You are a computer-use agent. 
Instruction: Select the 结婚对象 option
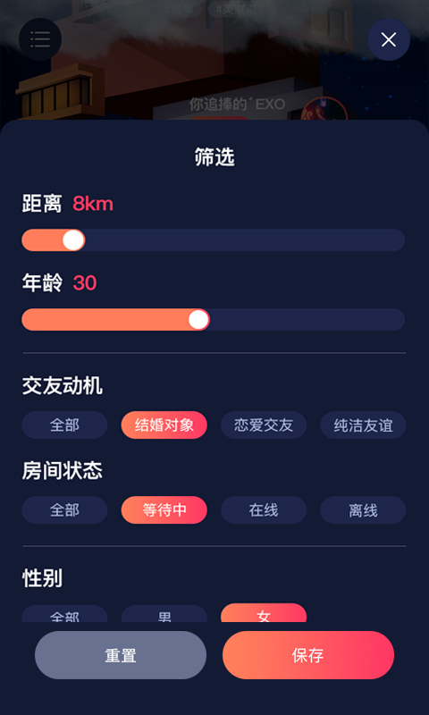(x=164, y=425)
